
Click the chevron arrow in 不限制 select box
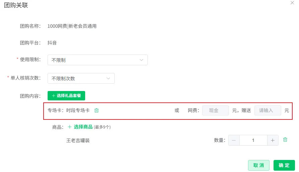click(141, 60)
